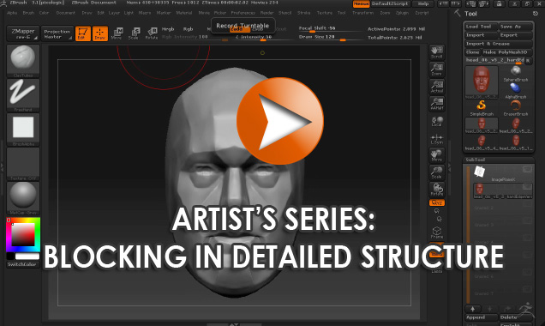This screenshot has width=545, height=326.
Task: Toggle Edit mode button
Action: (83, 33)
